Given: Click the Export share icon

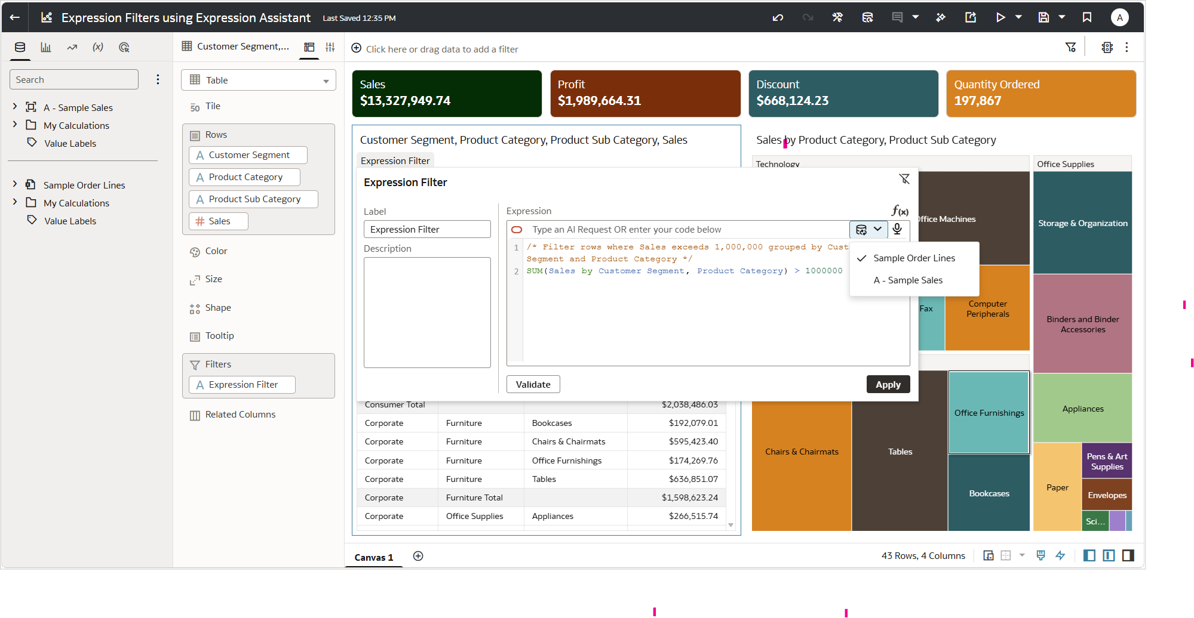Looking at the screenshot, I should click(x=971, y=17).
